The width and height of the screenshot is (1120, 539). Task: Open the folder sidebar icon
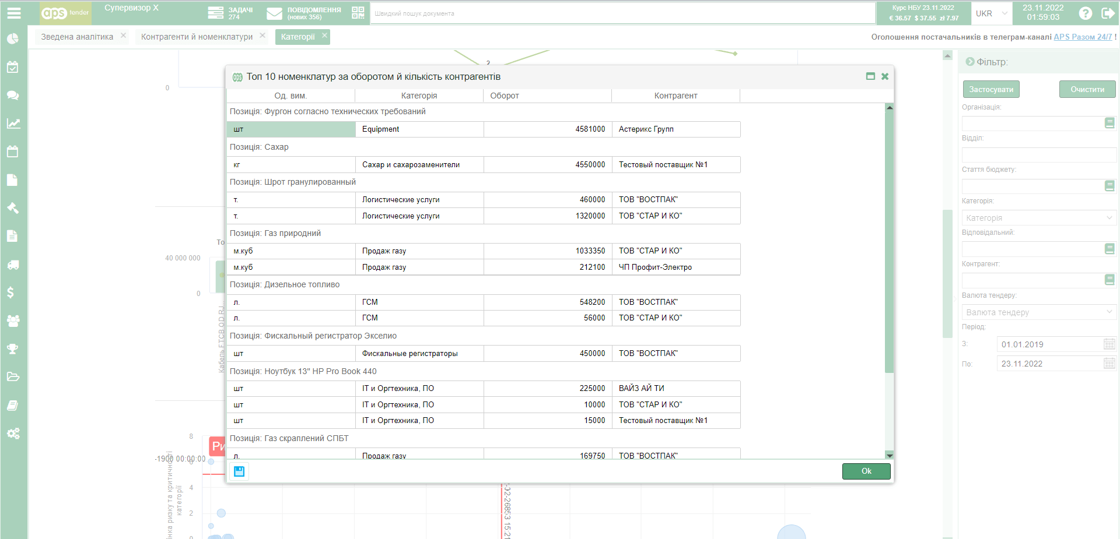13,377
